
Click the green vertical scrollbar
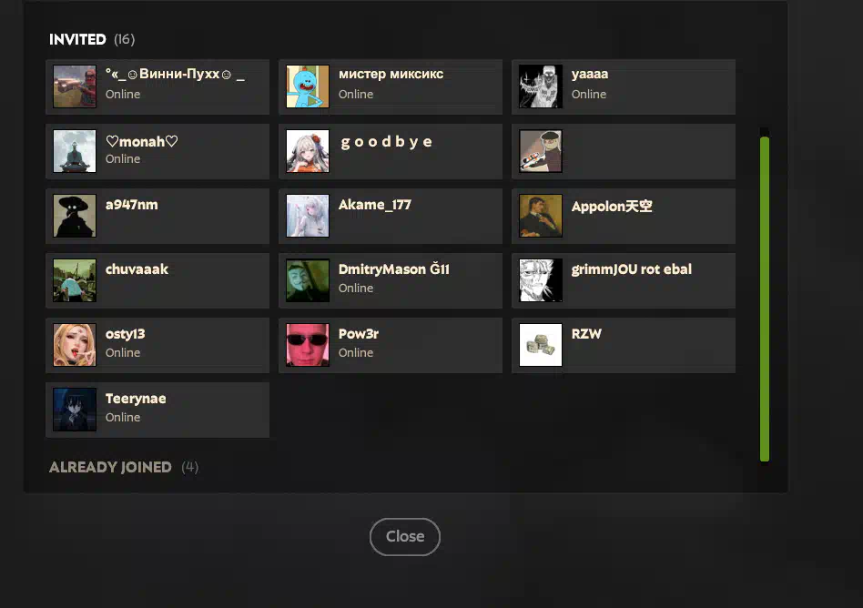click(764, 299)
